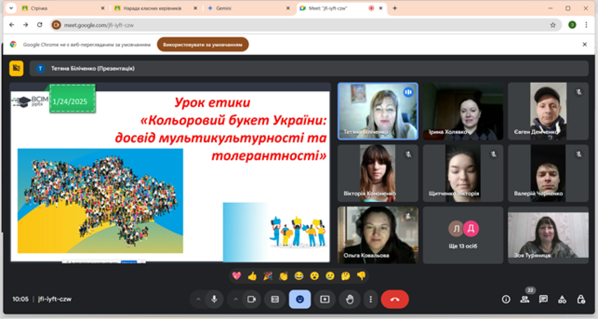Click the 'Ще 13 осіб' participants tile
This screenshot has width=598, height=319.
coord(463,235)
